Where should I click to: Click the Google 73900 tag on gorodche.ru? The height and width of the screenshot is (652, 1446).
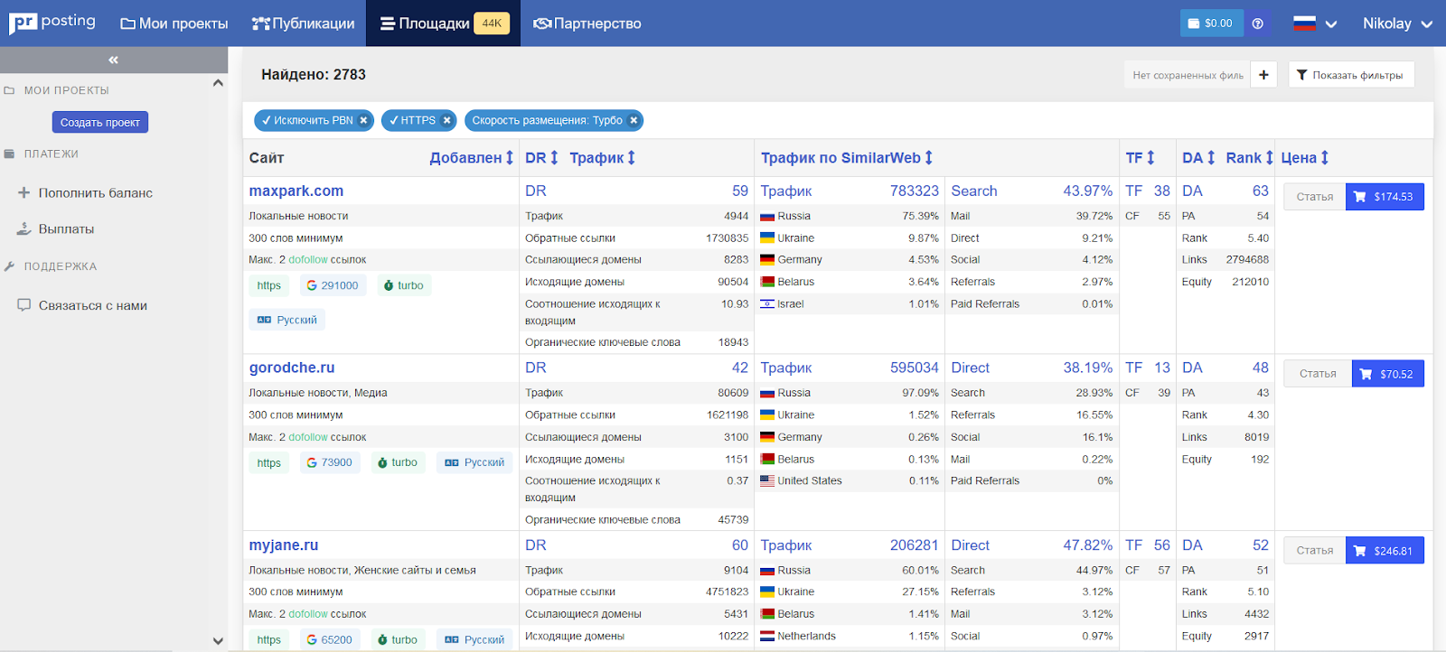coord(329,462)
